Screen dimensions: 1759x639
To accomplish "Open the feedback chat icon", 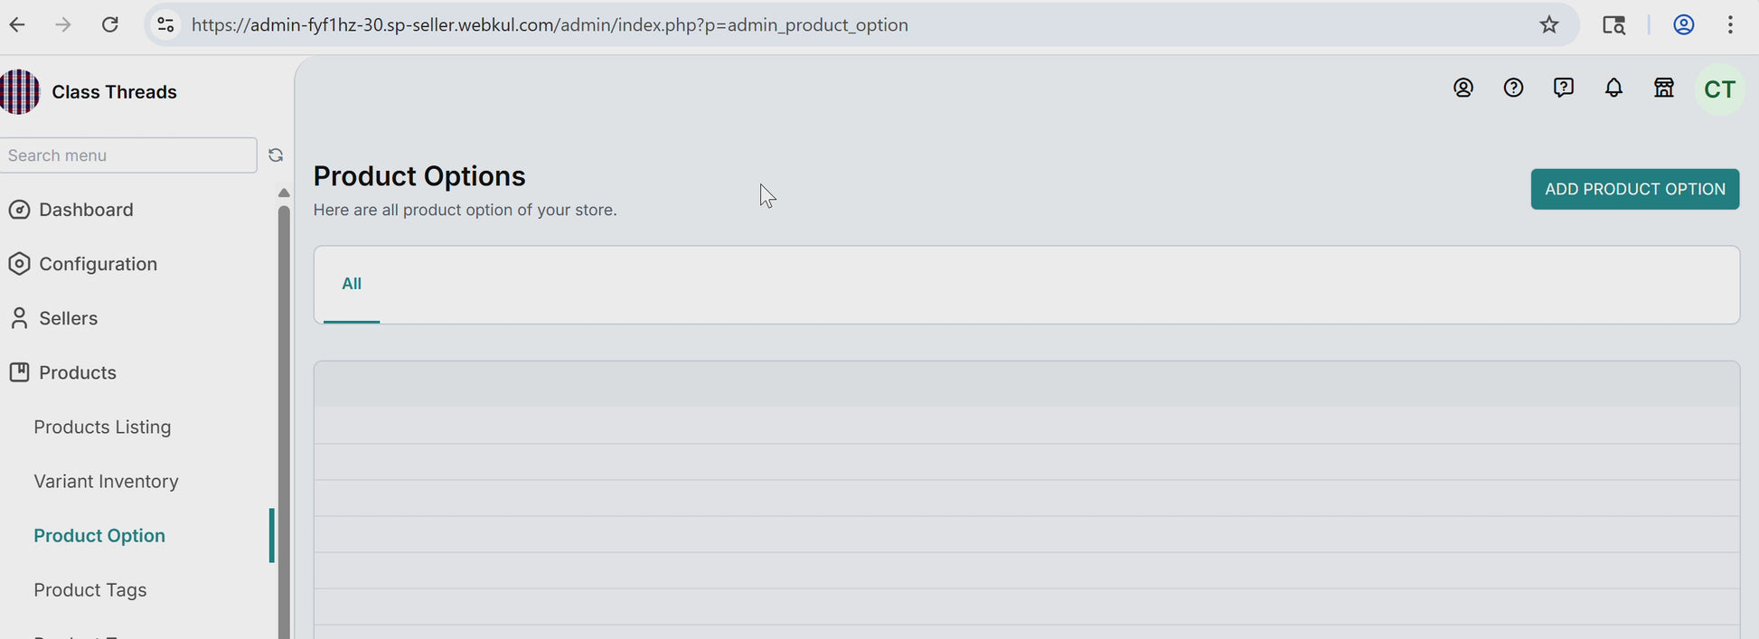I will click(1564, 88).
